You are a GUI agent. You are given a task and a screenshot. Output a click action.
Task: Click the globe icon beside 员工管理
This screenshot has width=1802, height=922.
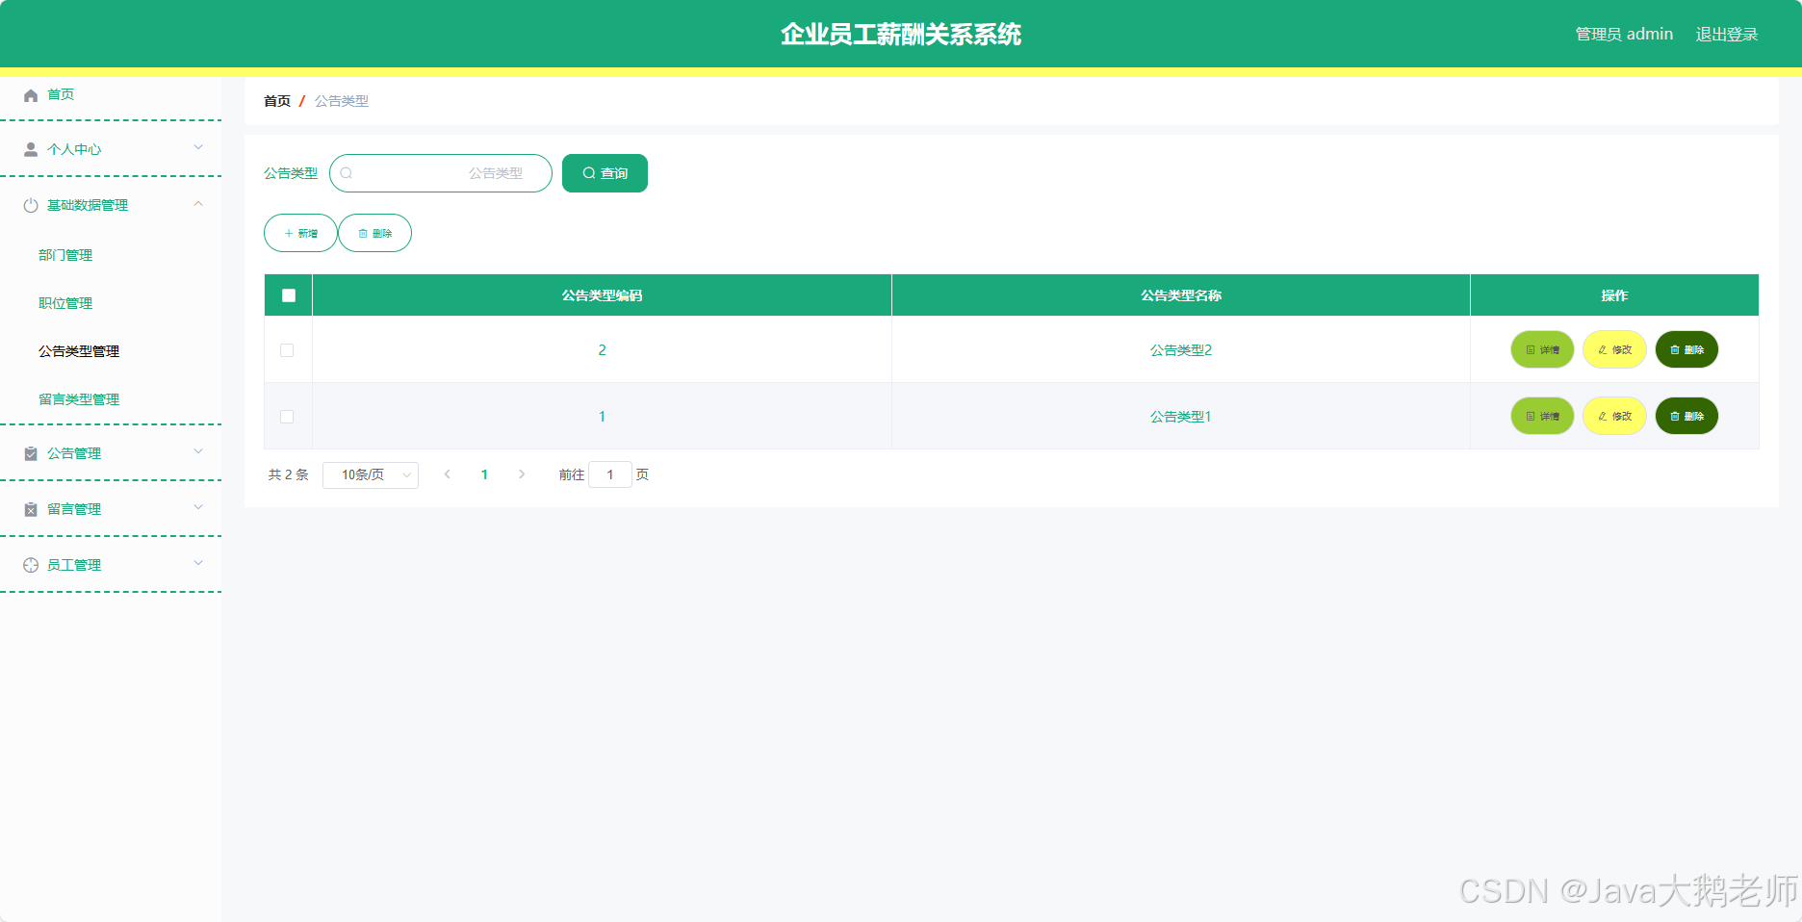pyautogui.click(x=29, y=564)
